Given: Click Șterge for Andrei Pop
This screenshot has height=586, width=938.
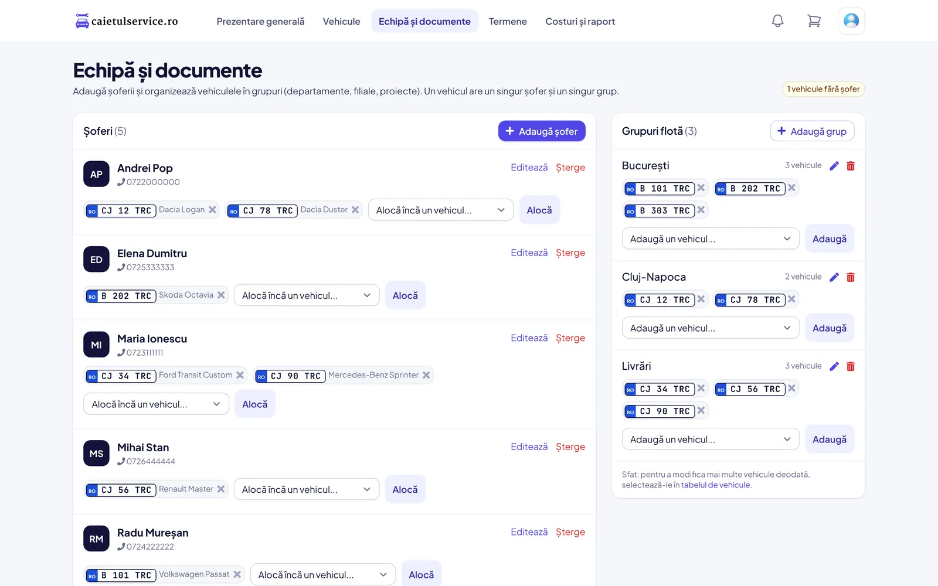Looking at the screenshot, I should 570,168.
